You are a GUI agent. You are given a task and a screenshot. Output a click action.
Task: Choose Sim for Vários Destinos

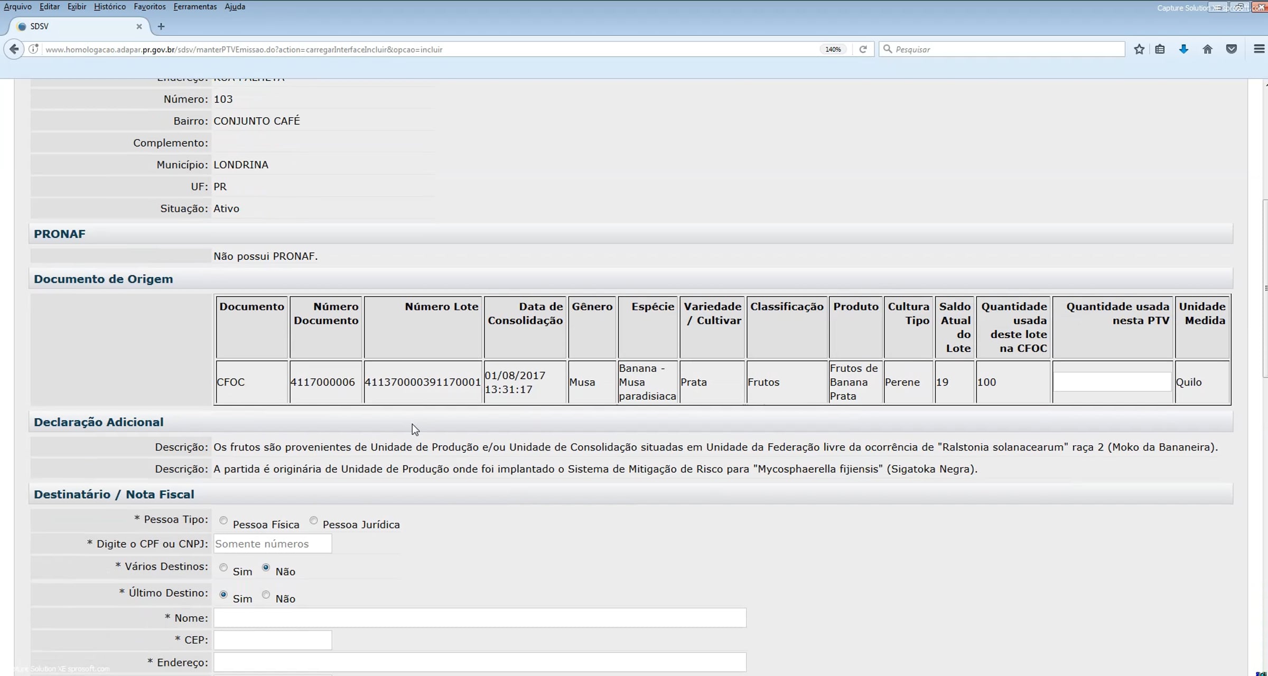click(223, 568)
